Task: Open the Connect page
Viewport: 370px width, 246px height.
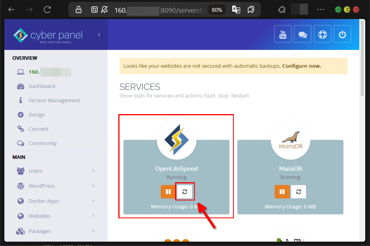Action: coord(39,129)
